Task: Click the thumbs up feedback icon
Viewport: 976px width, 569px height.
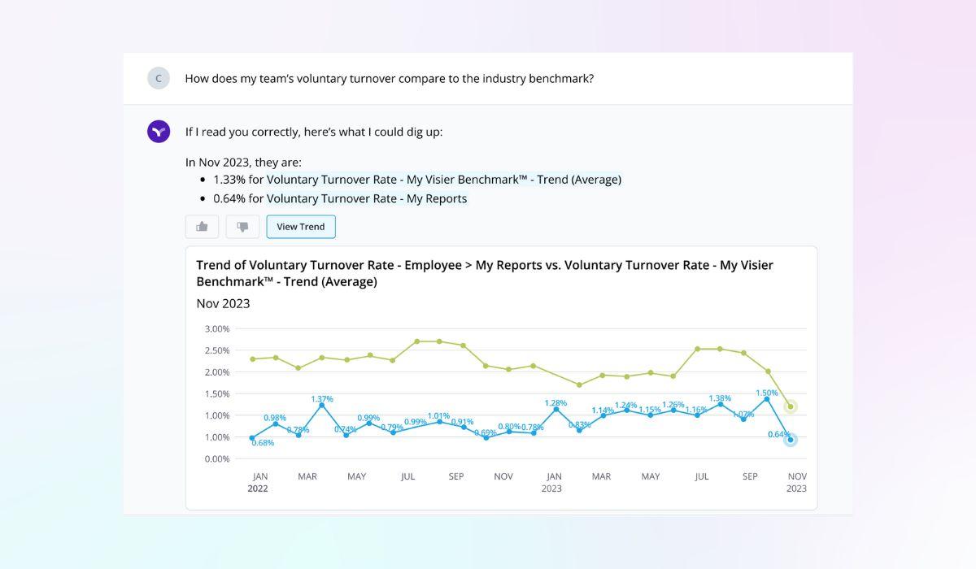Action: click(202, 227)
